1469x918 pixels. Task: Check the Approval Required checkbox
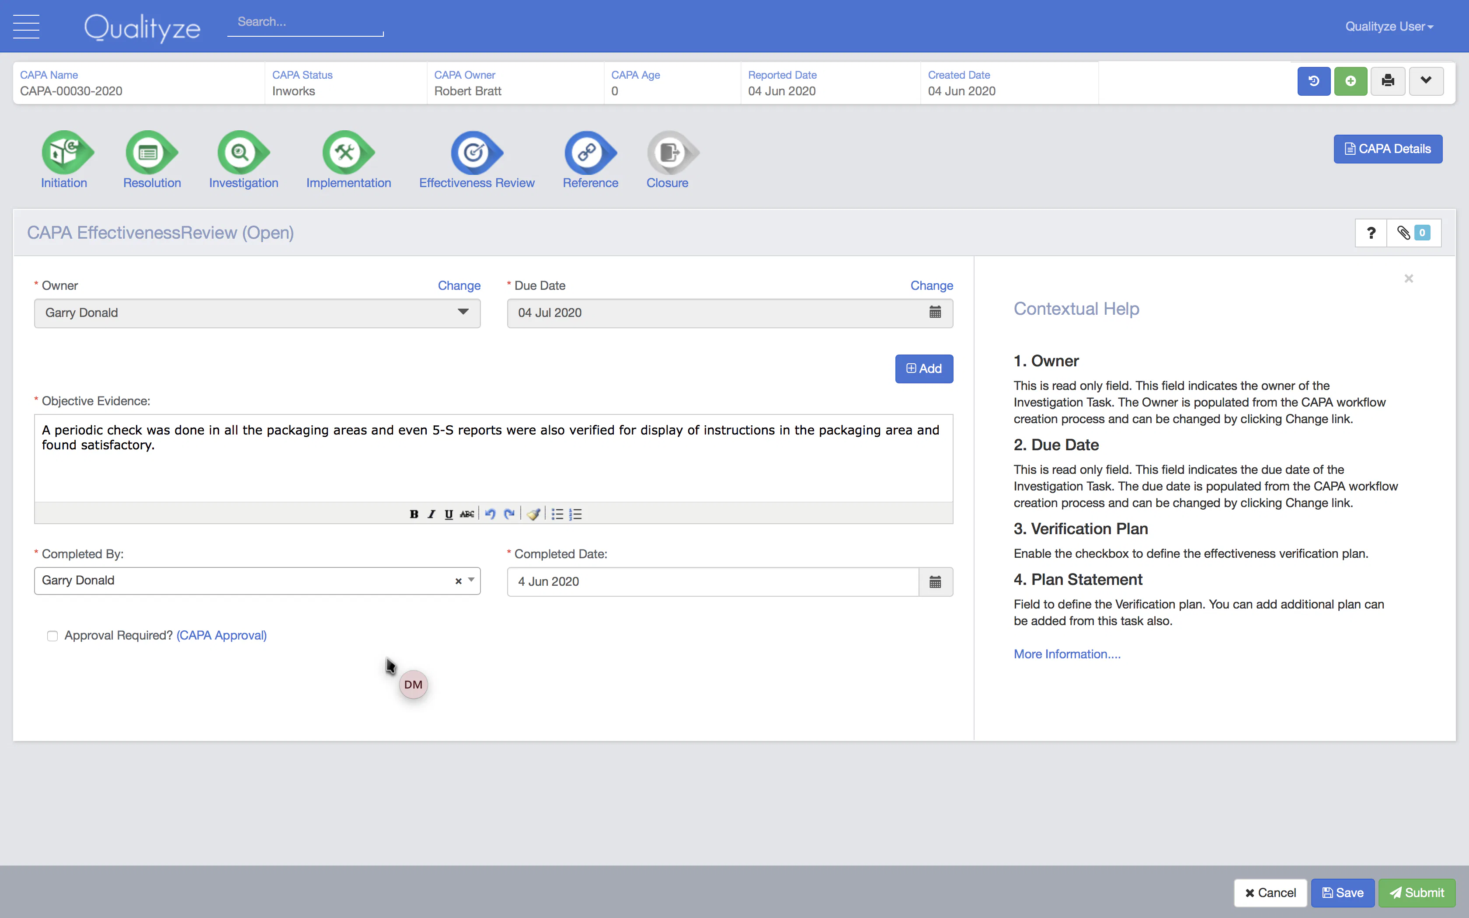(x=52, y=636)
